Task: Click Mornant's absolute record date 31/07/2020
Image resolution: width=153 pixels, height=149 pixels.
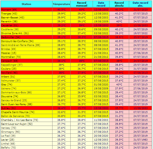Action: (140, 9)
